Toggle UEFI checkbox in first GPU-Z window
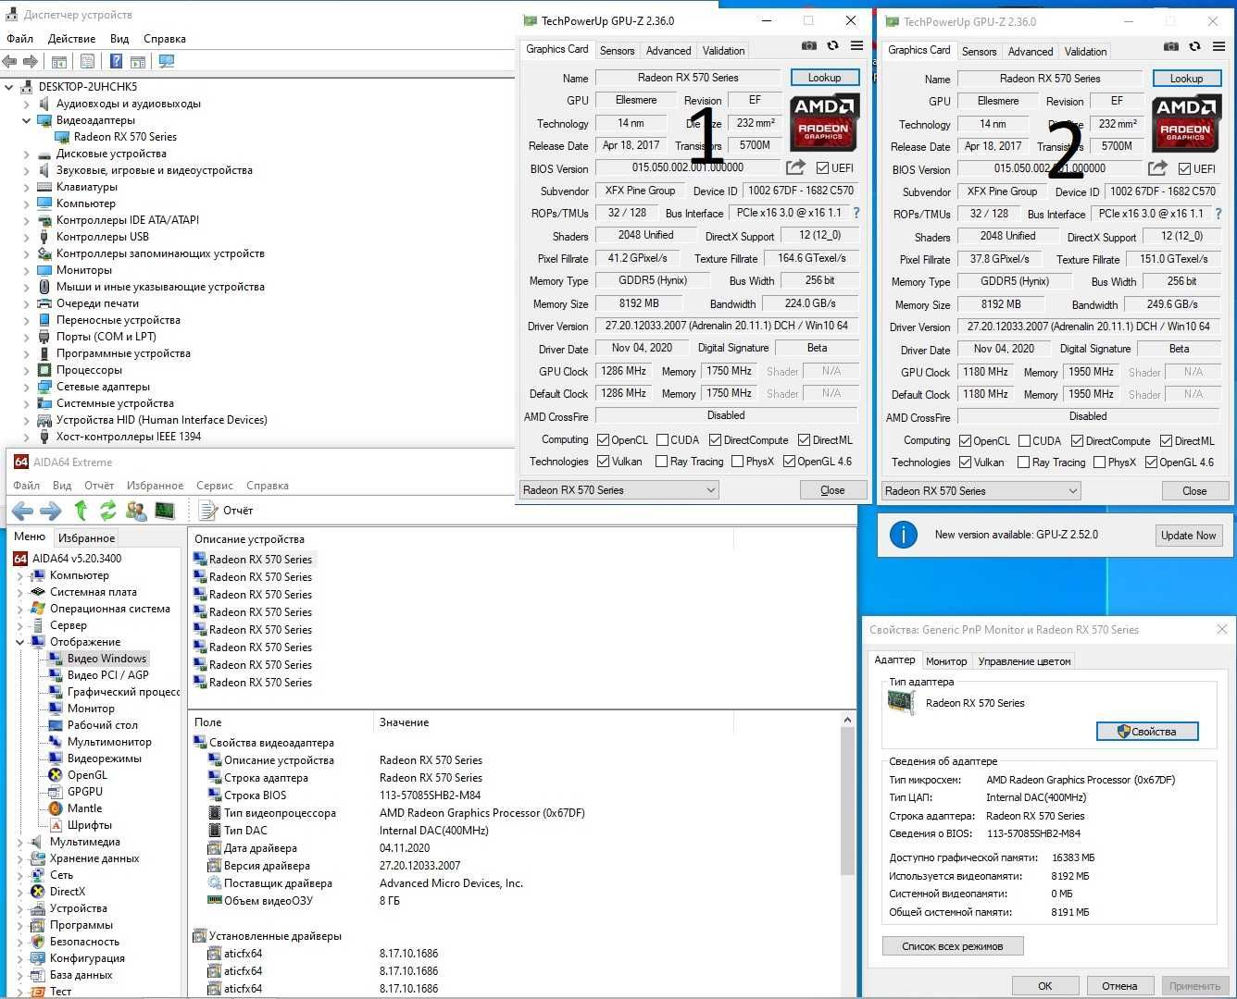The image size is (1237, 999). (x=822, y=168)
